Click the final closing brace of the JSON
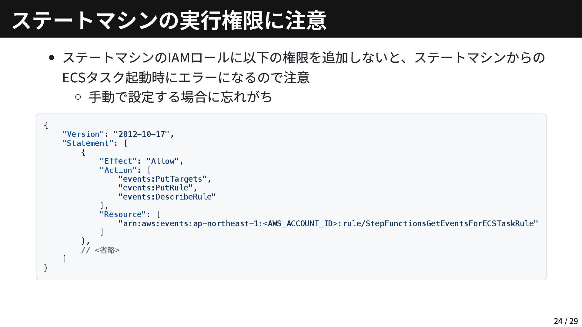 pyautogui.click(x=46, y=268)
